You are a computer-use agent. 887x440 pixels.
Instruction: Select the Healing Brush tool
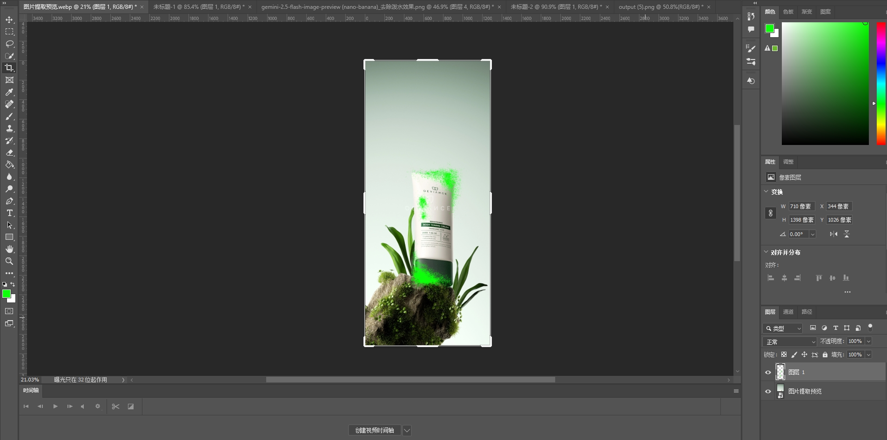(9, 104)
